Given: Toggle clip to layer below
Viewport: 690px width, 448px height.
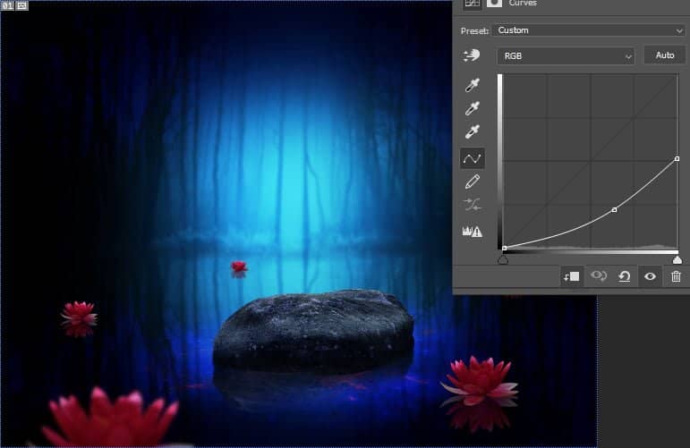Looking at the screenshot, I should tap(571, 276).
